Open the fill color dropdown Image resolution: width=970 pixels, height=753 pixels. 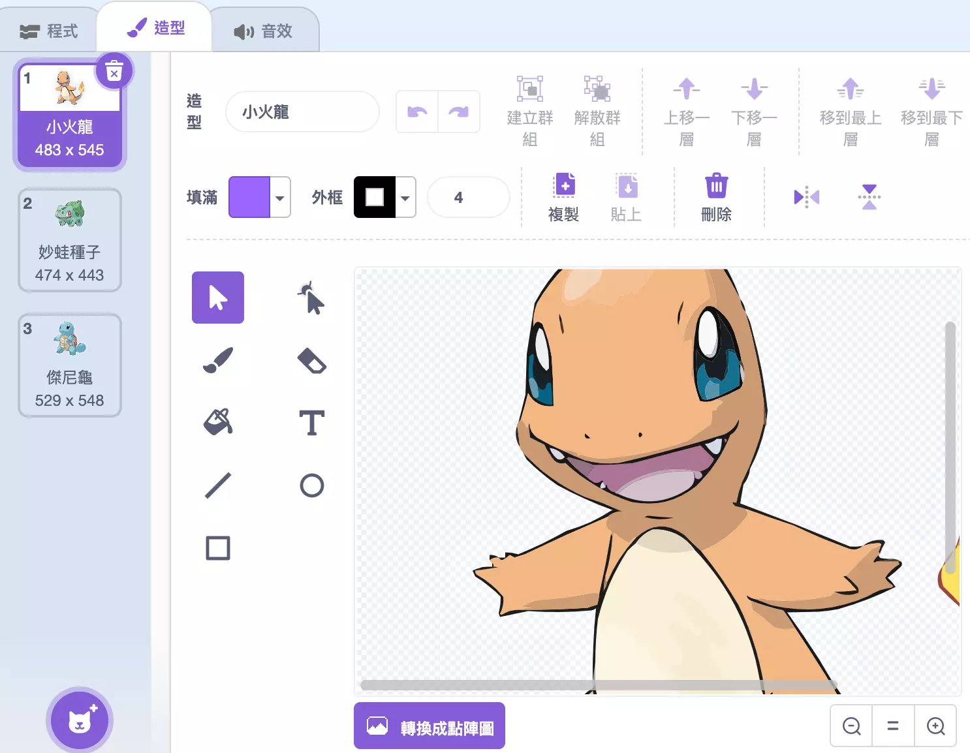[x=280, y=197]
